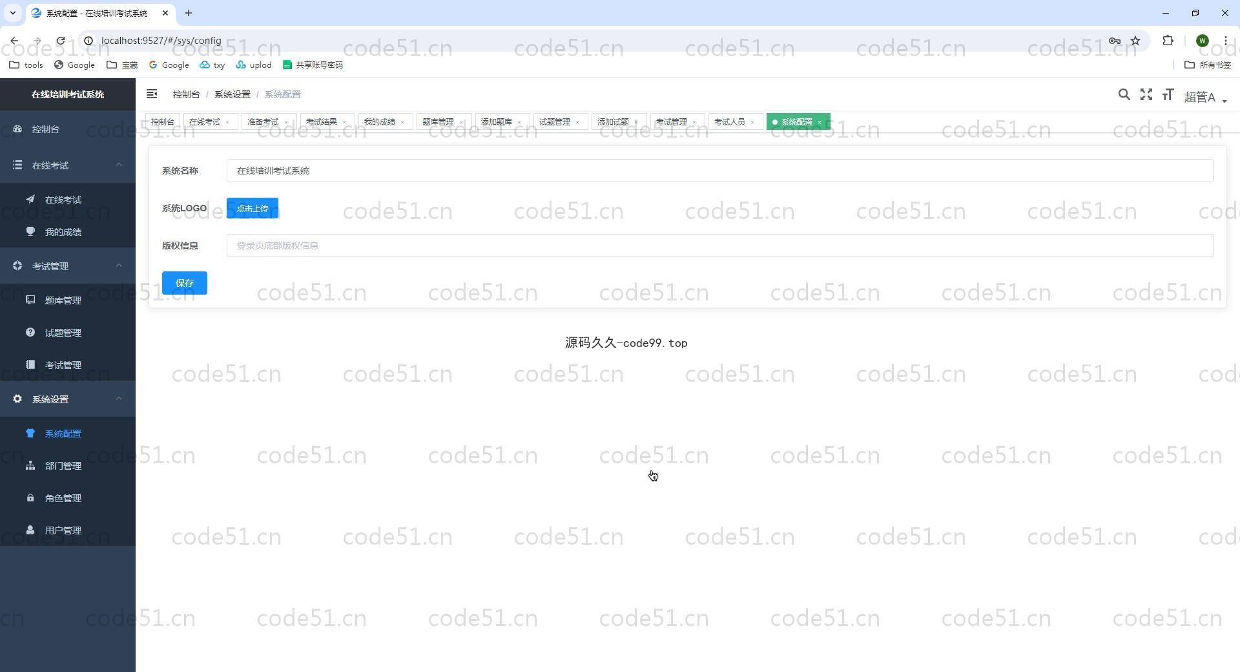Close the active 系统配置 page tab
The image size is (1240, 672).
click(820, 122)
